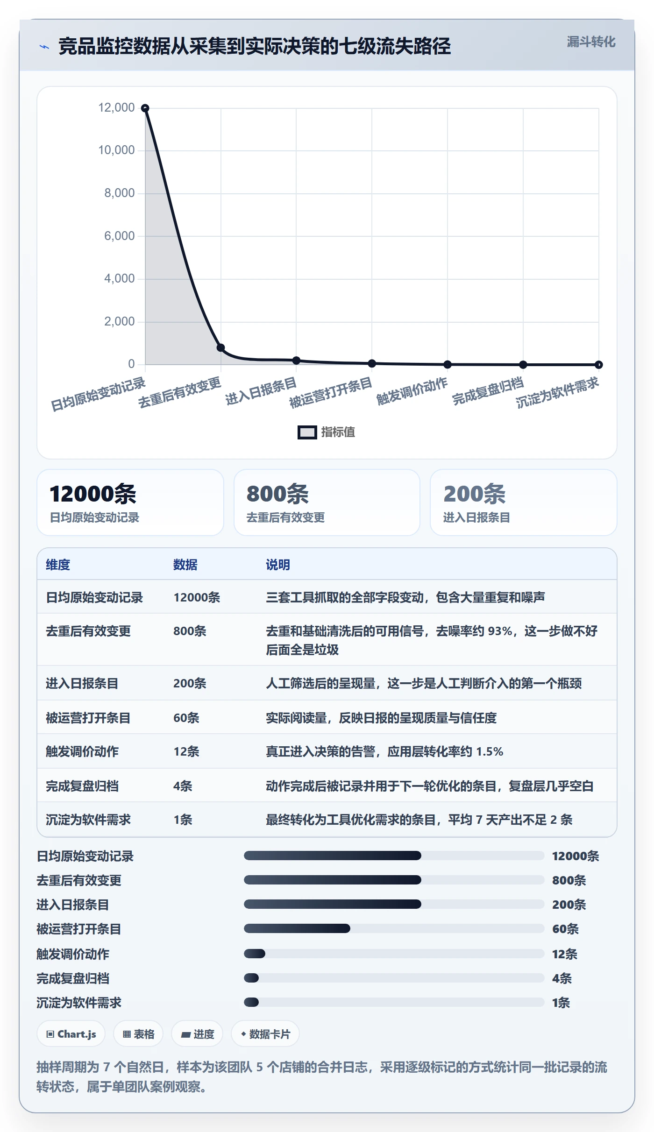The height and width of the screenshot is (1132, 654).
Task: Click the grid icon inside the 表格 tag
Action: [x=127, y=1034]
